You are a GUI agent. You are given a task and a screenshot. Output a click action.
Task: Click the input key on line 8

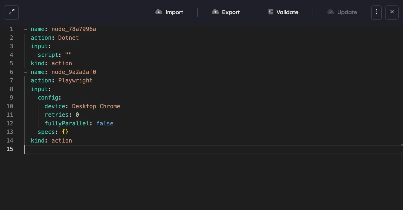[x=39, y=89]
